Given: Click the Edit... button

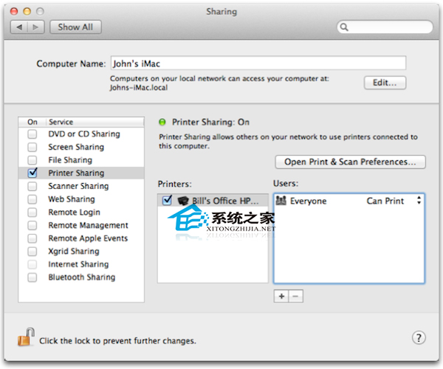Looking at the screenshot, I should [385, 83].
